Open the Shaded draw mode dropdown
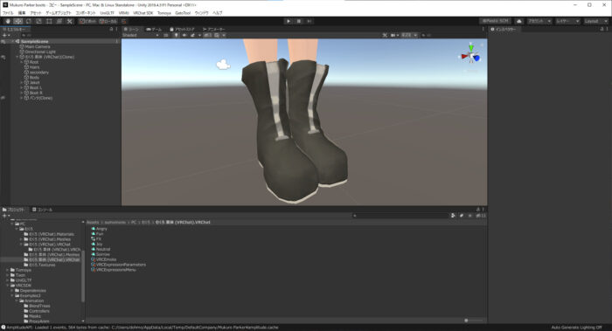Image resolution: width=612 pixels, height=331 pixels. pyautogui.click(x=141, y=35)
